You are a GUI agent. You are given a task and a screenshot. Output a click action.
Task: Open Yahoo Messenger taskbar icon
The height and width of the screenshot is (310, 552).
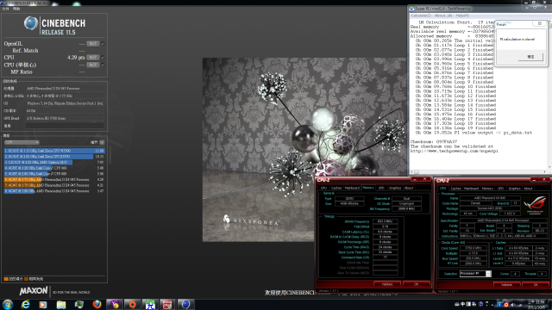115,304
